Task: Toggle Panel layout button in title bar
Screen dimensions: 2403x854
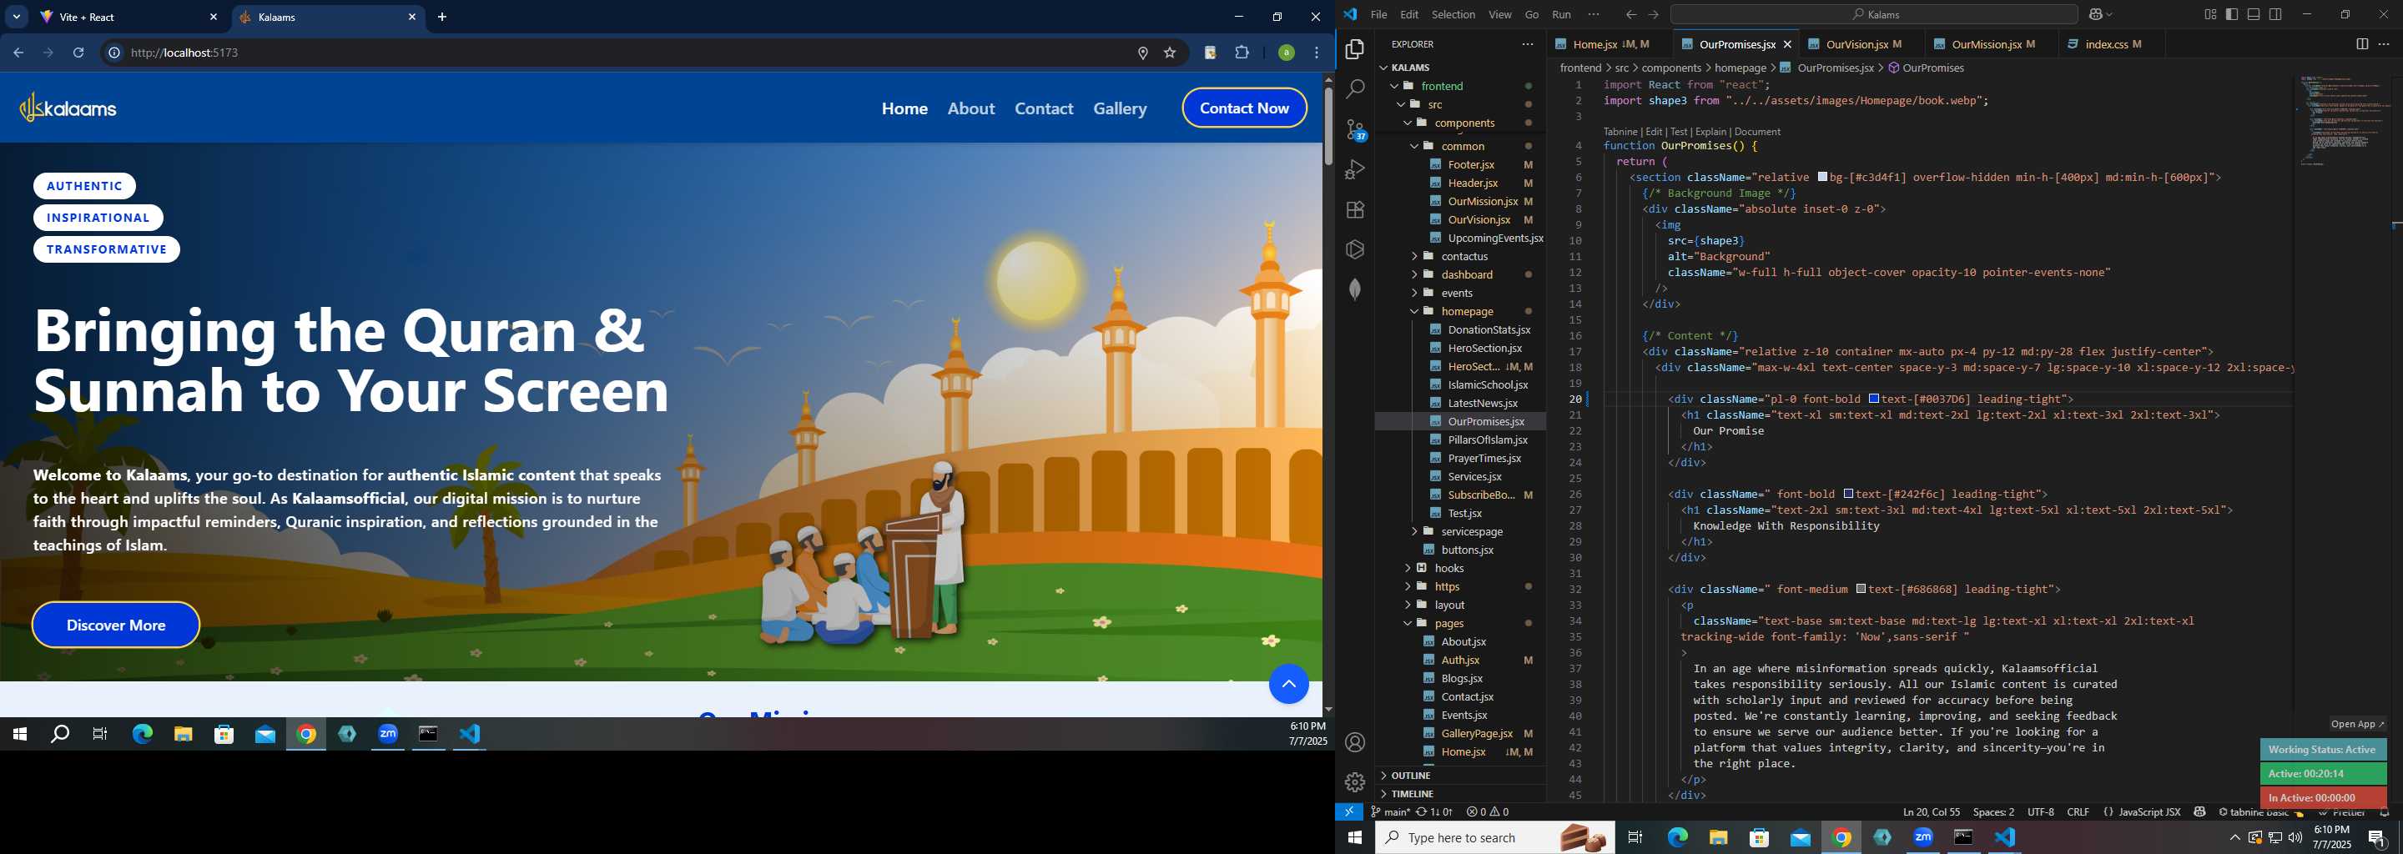Action: pos(2254,14)
